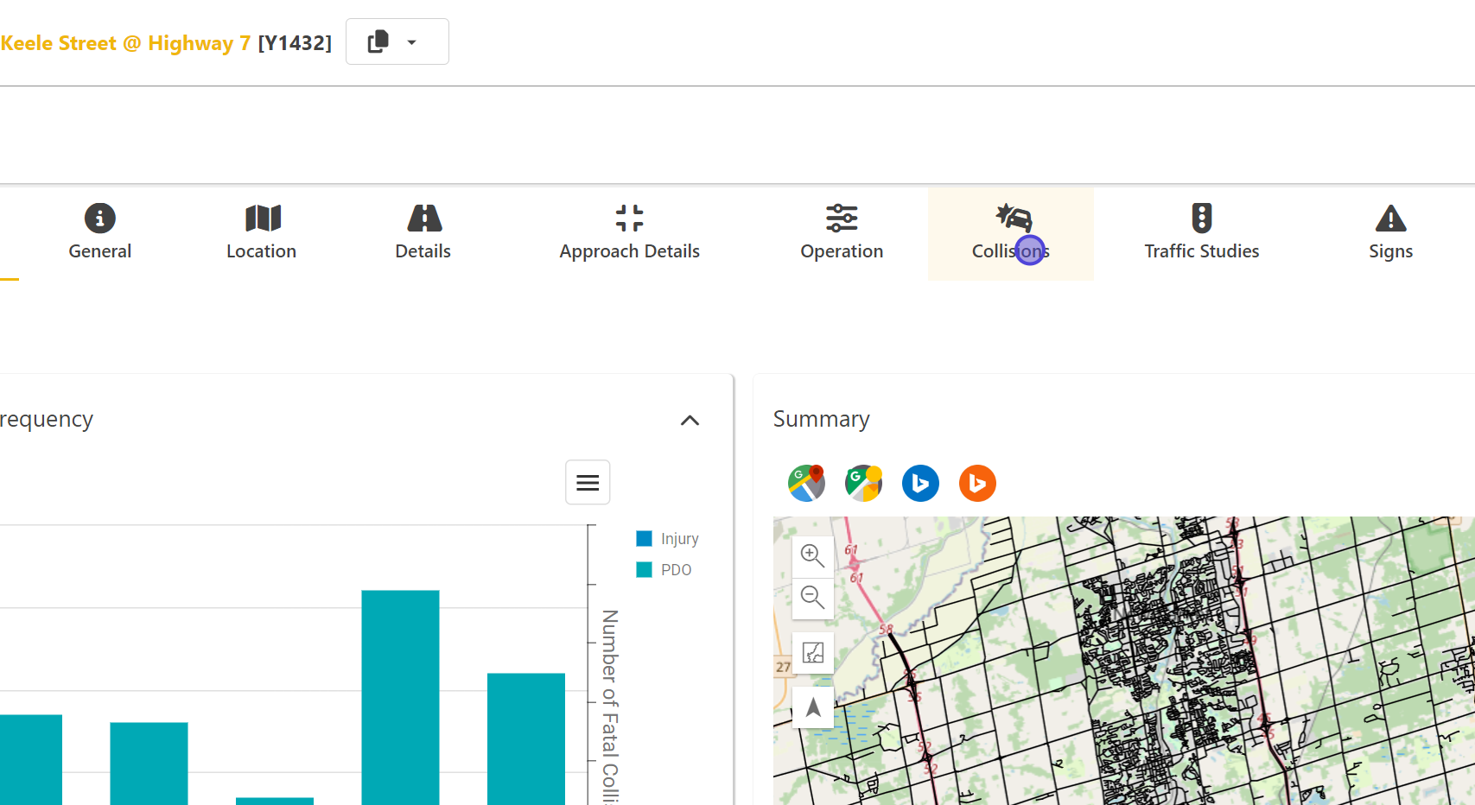Click the map layer icon below zoom controls

812,653
